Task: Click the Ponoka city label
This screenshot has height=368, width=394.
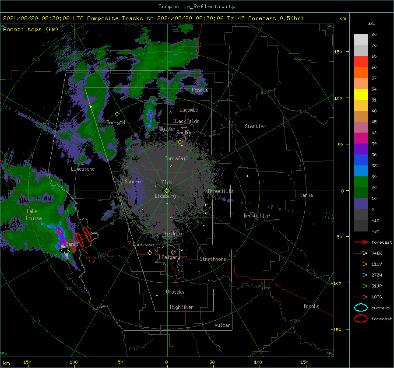Action: pyautogui.click(x=200, y=90)
